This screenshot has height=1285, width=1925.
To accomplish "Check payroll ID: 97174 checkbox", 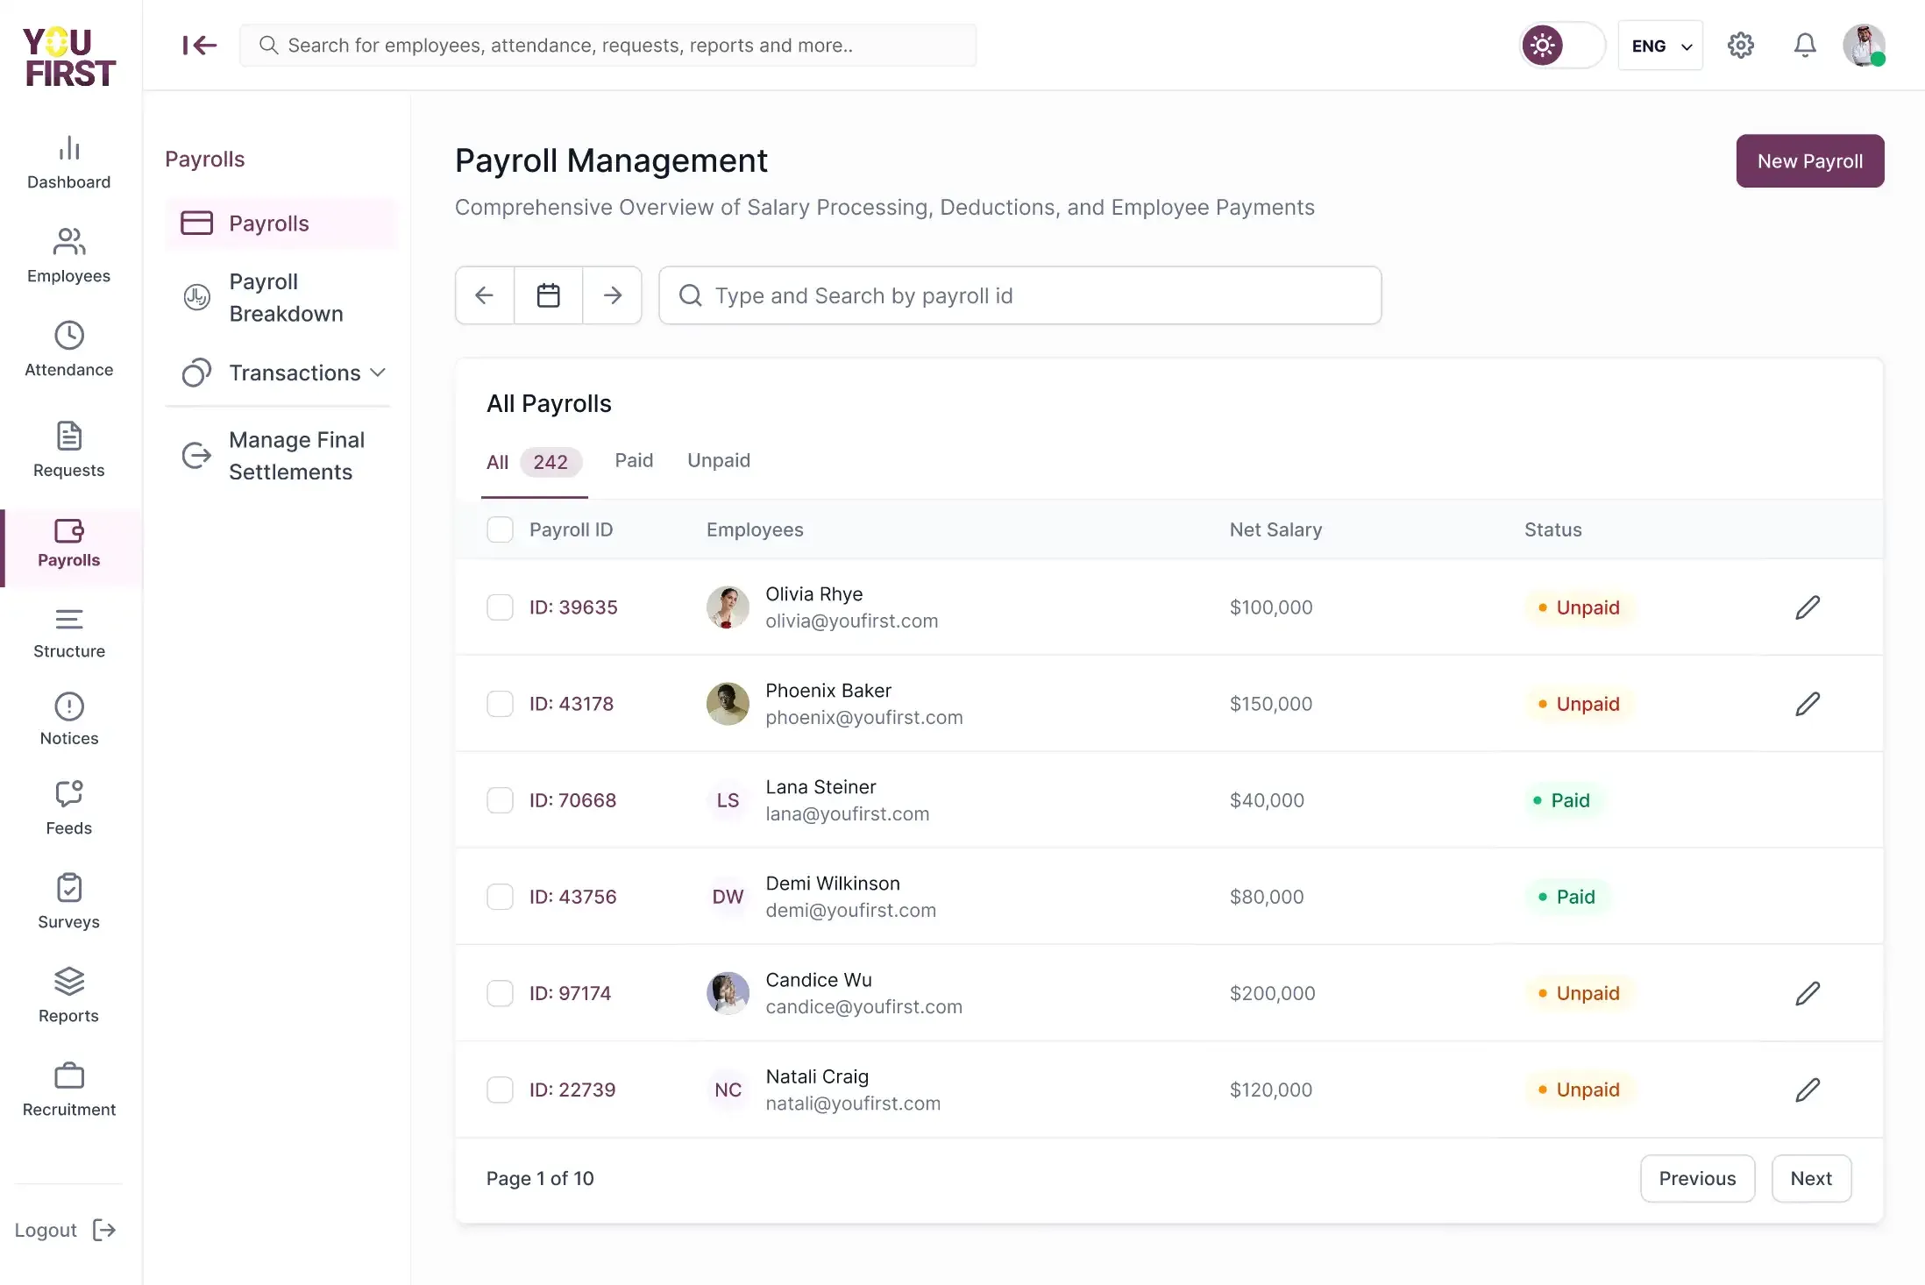I will [x=500, y=993].
